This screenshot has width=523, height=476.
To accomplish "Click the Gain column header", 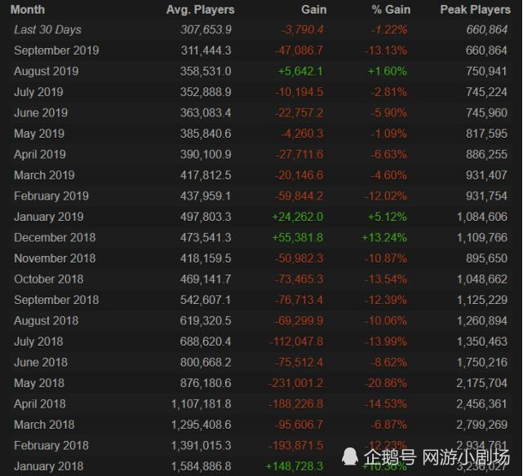I will click(x=314, y=9).
